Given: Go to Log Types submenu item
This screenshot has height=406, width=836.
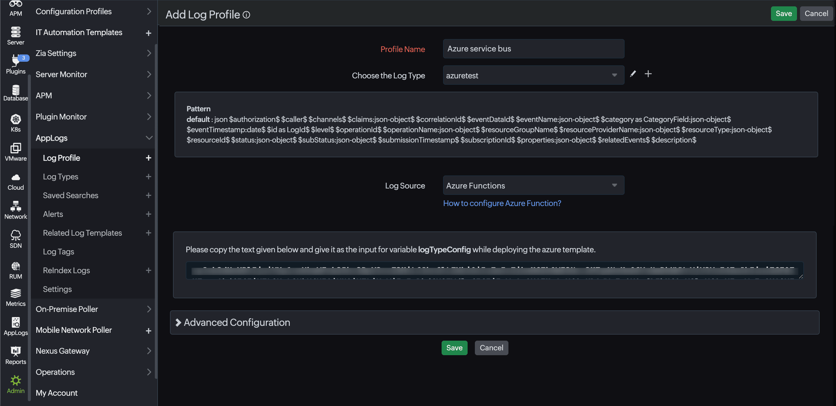Looking at the screenshot, I should pyautogui.click(x=60, y=177).
